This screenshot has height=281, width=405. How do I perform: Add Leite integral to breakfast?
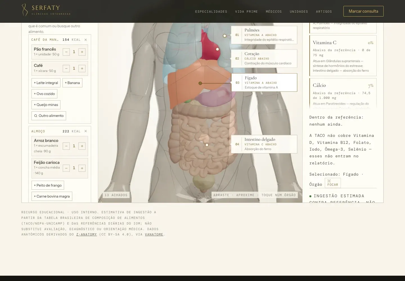[46, 83]
